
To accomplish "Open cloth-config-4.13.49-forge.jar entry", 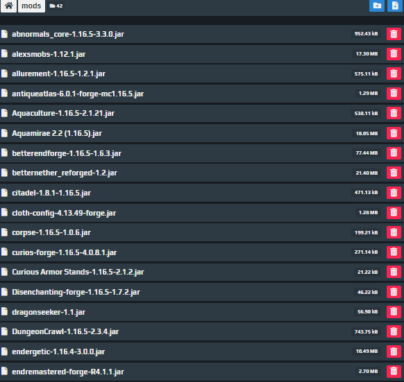I will pos(64,213).
